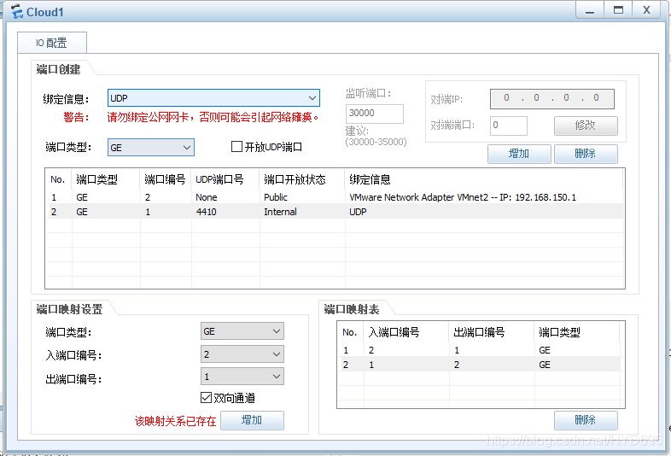The image size is (671, 456).
Task: Click the 端口类型 column header
Action: click(x=106, y=179)
